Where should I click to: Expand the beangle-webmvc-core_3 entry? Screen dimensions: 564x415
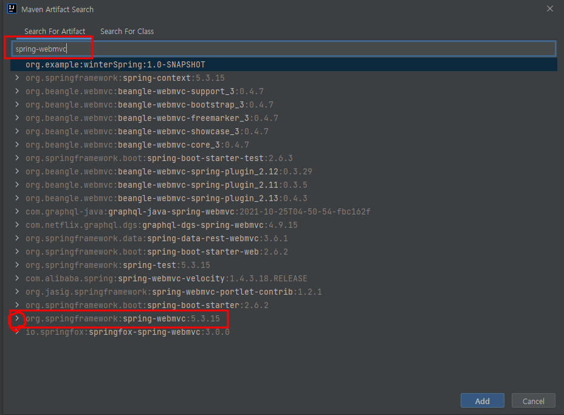pos(17,144)
